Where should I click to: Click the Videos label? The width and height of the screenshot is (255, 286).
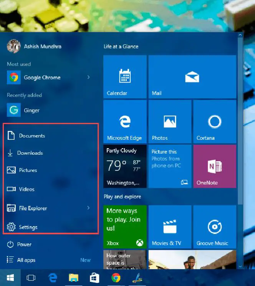point(27,189)
